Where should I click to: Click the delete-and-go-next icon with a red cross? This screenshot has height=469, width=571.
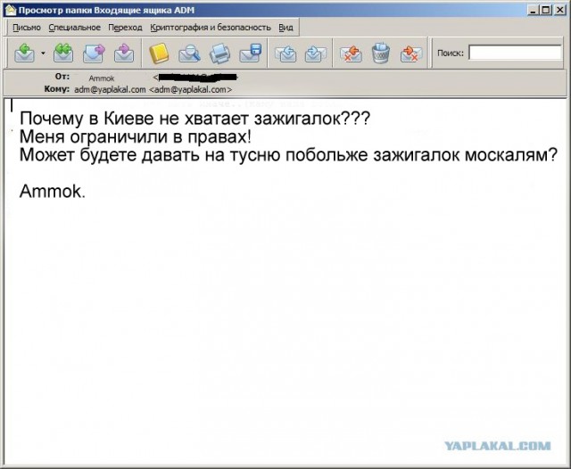coord(410,53)
